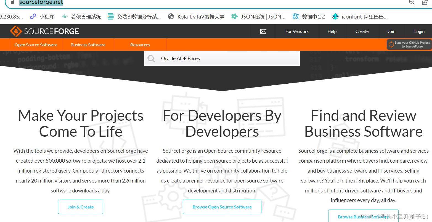
Task: Open the 数据中台2 bookmark
Action: click(x=309, y=17)
